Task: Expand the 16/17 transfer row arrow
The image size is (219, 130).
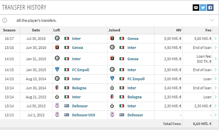Action: click(215, 39)
